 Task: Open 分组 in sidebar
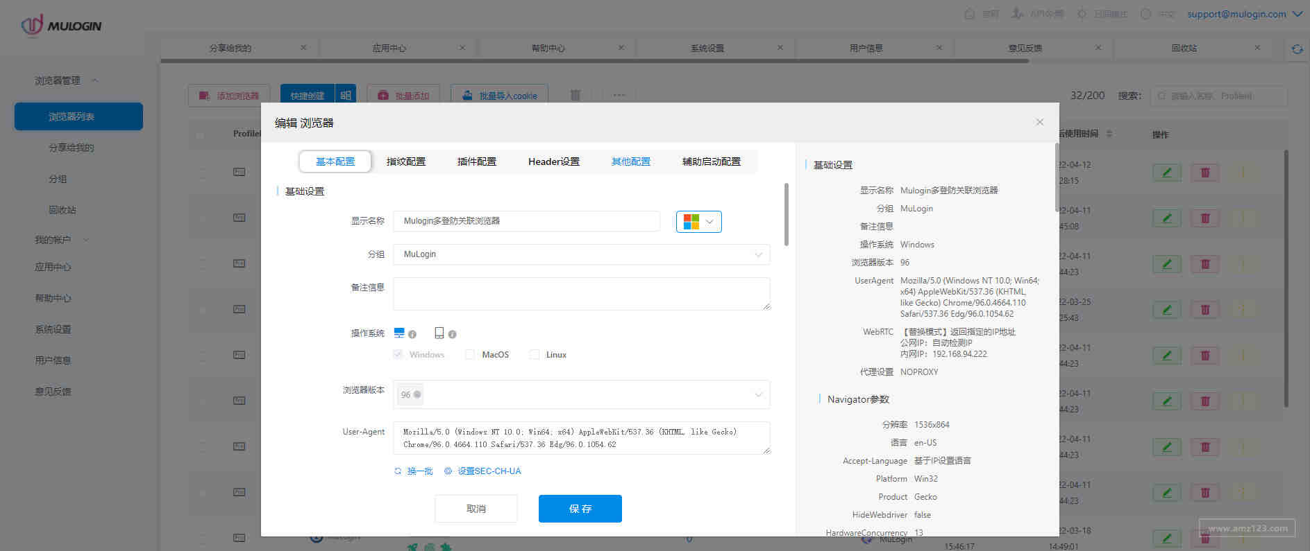pyautogui.click(x=58, y=179)
